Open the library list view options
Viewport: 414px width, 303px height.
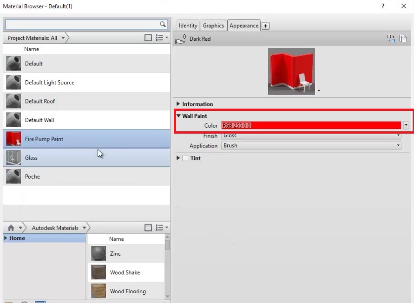pos(162,227)
